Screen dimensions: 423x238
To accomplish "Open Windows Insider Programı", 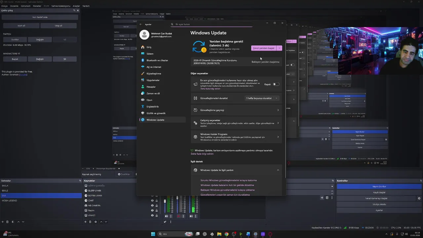I will coord(236,137).
